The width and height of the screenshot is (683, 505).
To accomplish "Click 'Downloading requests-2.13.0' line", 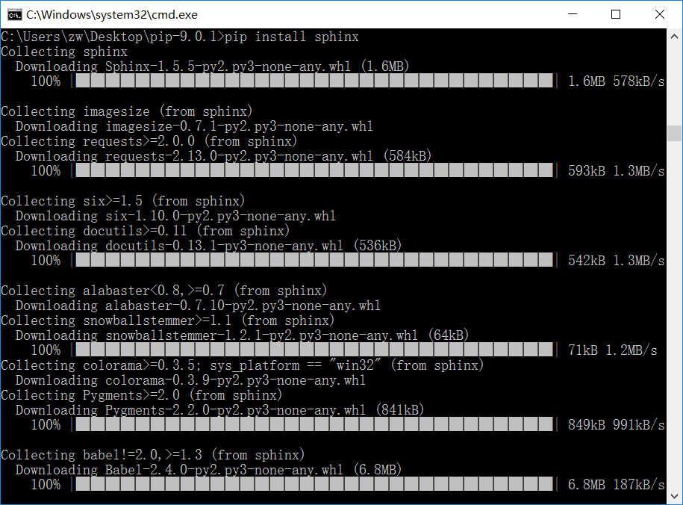I will 223,155.
